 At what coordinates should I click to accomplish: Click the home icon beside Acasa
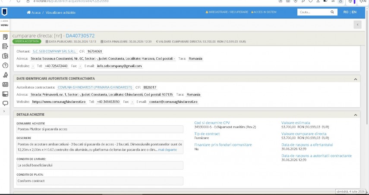point(29,12)
